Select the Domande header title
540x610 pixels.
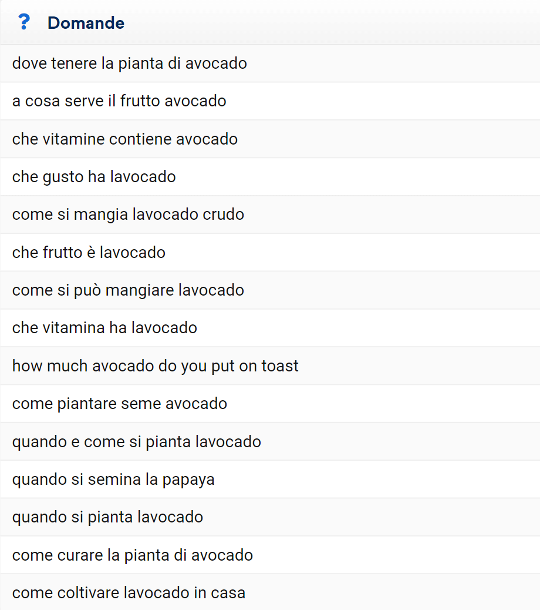tap(86, 23)
